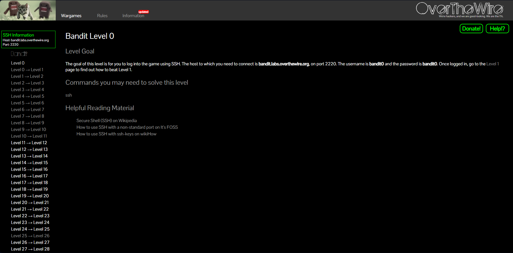Image resolution: width=513 pixels, height=253 pixels.
Task: Click the Host: bandit.labs.overthewire.org line
Action: tap(26, 40)
